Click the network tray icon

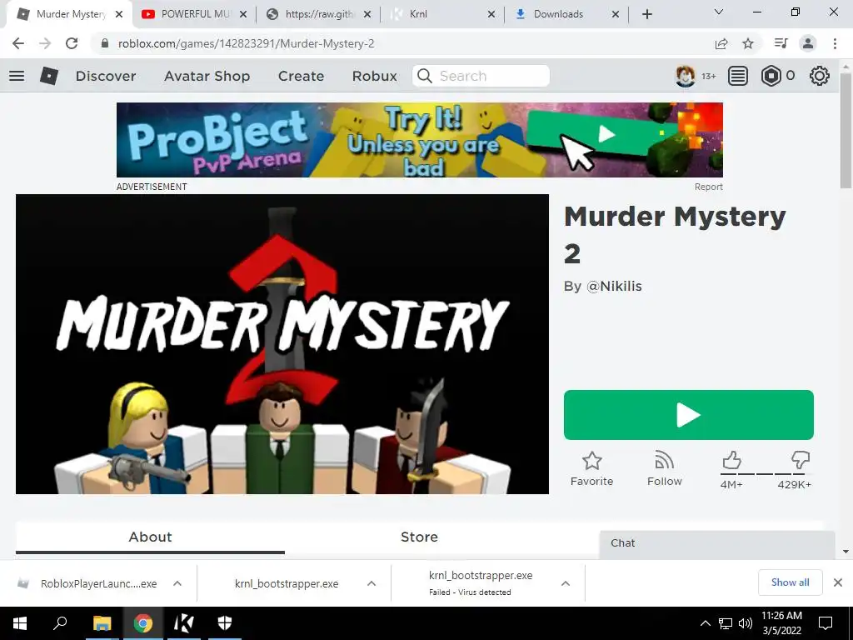(x=726, y=623)
